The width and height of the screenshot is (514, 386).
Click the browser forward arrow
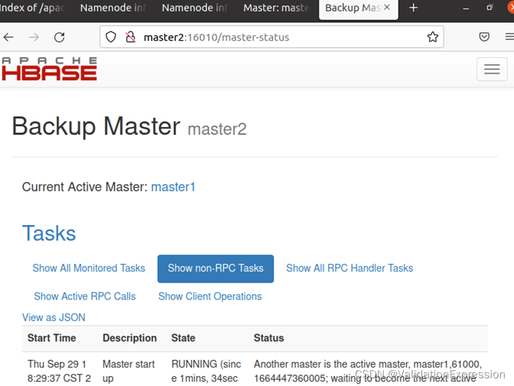(x=34, y=37)
